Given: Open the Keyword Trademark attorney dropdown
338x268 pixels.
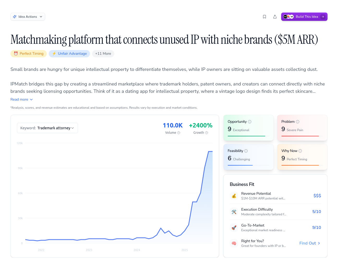Looking at the screenshot, I should pyautogui.click(x=47, y=128).
